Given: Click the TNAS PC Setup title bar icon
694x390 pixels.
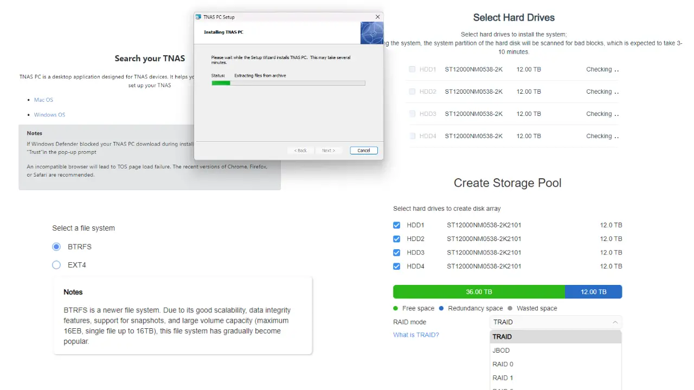Looking at the screenshot, I should pyautogui.click(x=198, y=17).
